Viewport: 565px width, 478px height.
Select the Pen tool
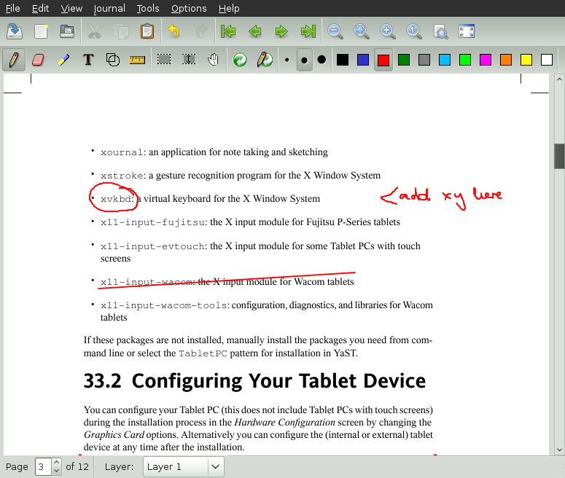pyautogui.click(x=14, y=60)
